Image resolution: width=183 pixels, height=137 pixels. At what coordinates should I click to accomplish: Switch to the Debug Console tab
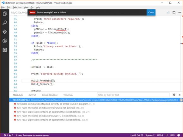pos(50,95)
